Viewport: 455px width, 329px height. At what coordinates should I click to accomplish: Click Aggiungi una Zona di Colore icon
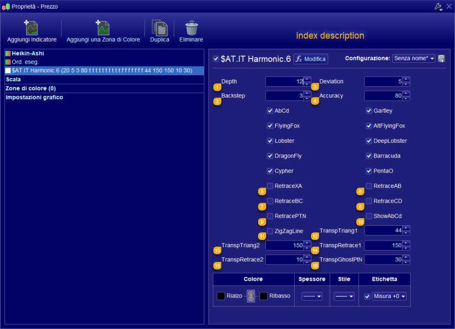(103, 27)
